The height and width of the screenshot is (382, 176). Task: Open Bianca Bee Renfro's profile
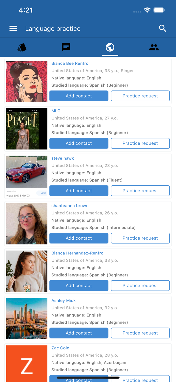click(70, 63)
